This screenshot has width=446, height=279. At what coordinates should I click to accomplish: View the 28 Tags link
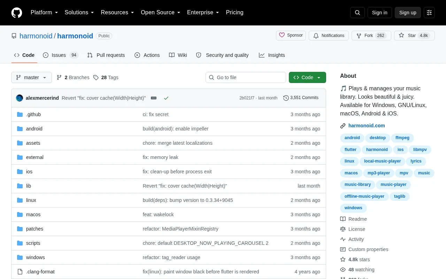coord(106,77)
